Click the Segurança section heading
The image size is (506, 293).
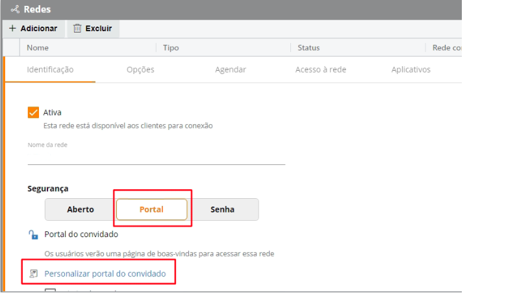click(x=48, y=188)
